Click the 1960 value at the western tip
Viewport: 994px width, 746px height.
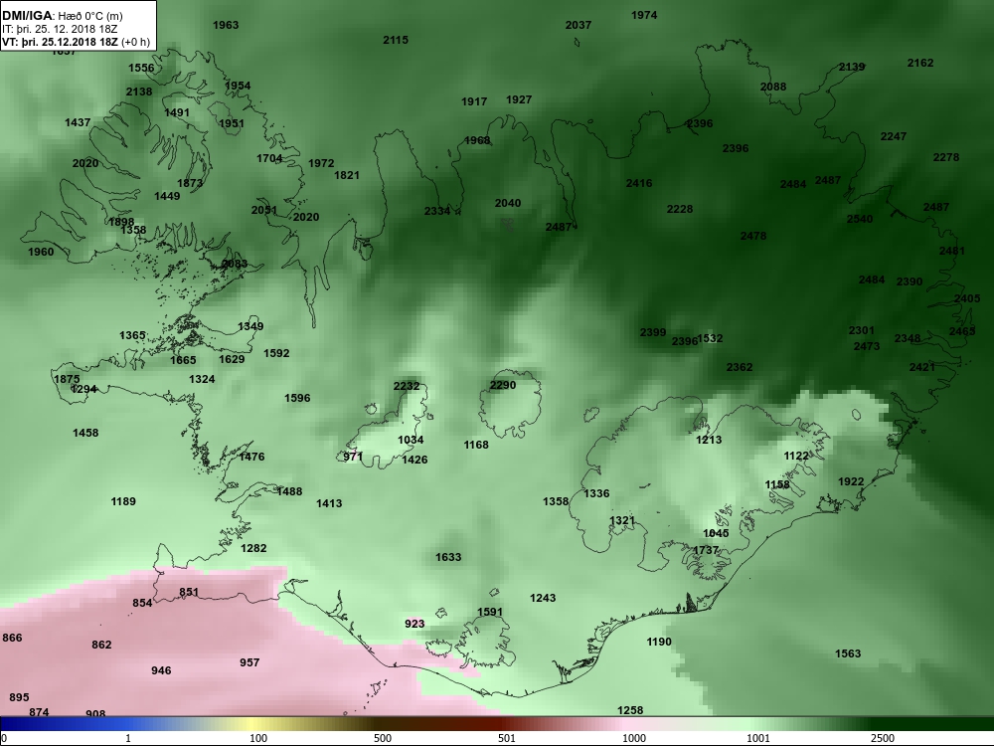coord(41,252)
